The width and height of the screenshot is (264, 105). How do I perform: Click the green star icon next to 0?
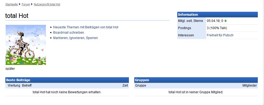tap(226, 21)
